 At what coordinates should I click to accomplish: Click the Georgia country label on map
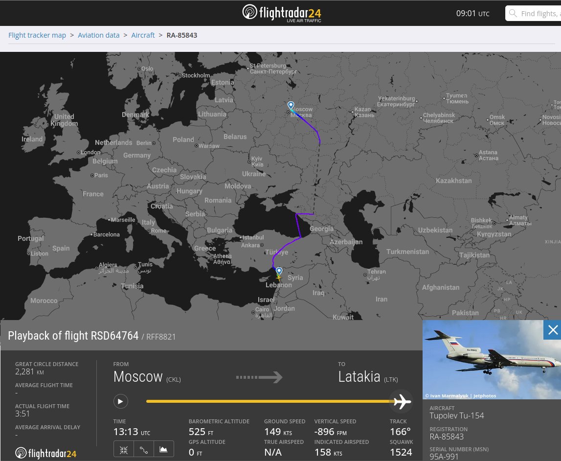321,229
